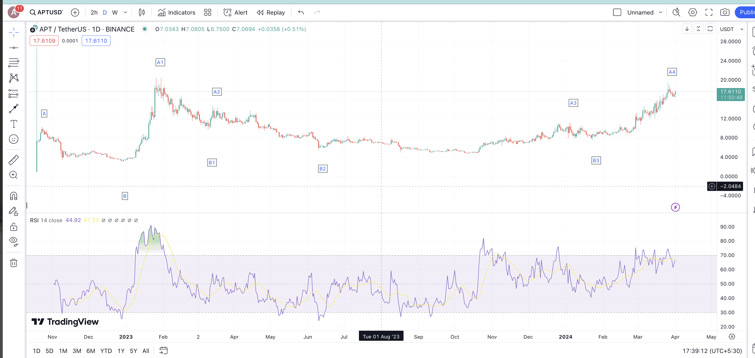Viewport: 755px width, 358px height.
Task: Open APTUSD symbol search field
Action: click(x=46, y=12)
